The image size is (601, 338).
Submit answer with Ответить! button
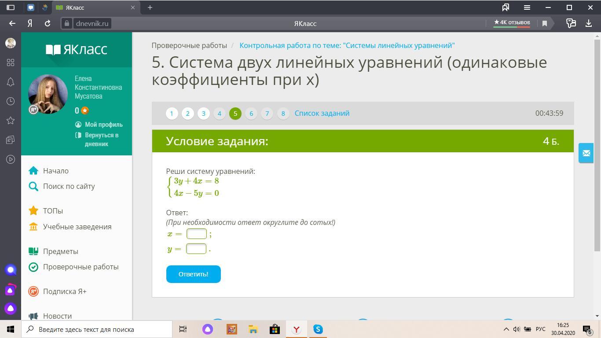coord(194,274)
